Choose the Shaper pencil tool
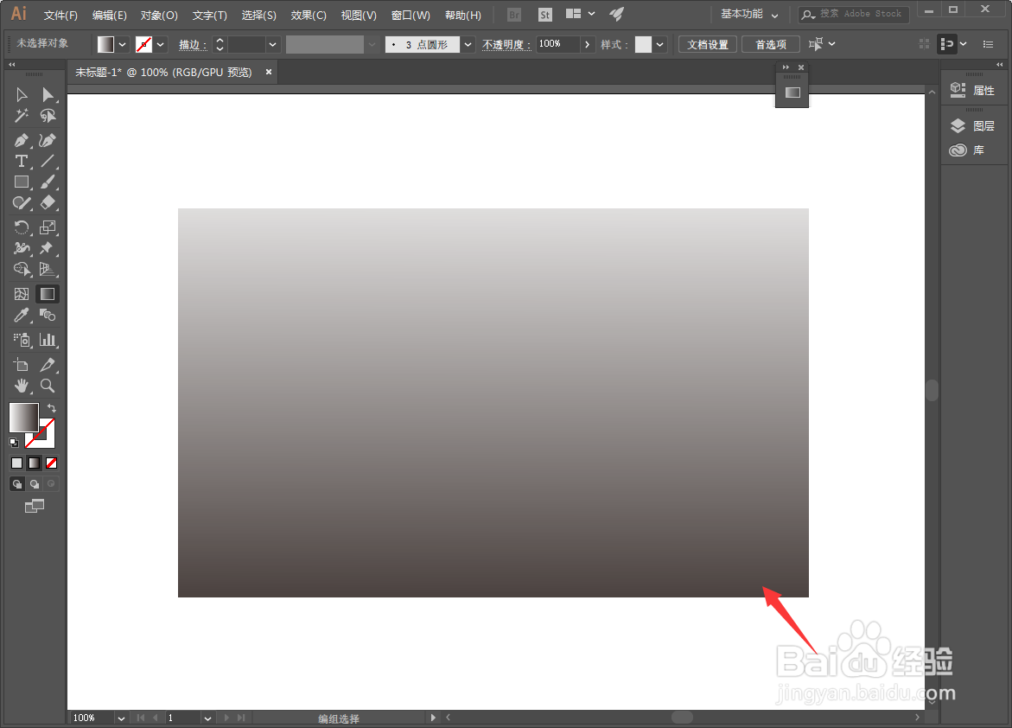Screen dimensions: 1012x728 coord(22,203)
